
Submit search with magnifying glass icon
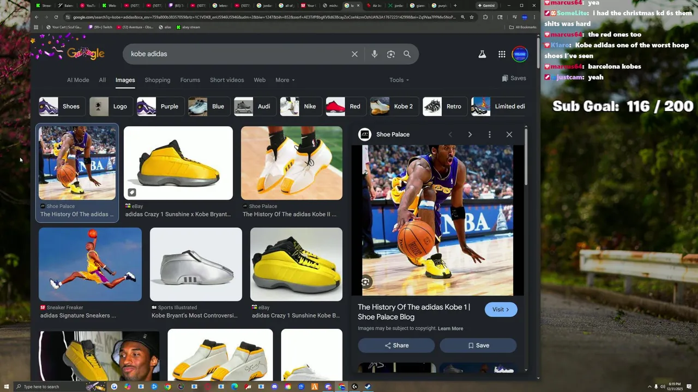[407, 54]
